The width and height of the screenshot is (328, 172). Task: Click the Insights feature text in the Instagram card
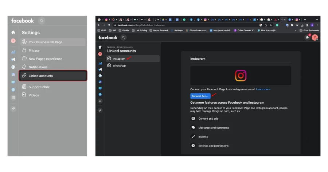tap(203, 137)
